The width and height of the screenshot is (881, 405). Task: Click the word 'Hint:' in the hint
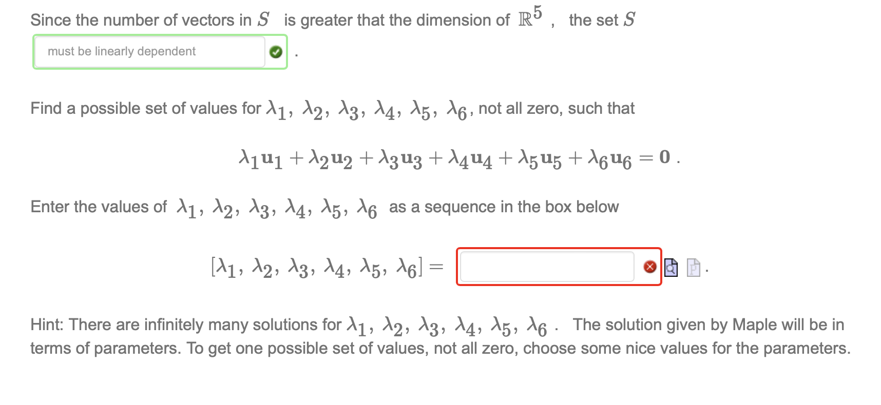(47, 325)
